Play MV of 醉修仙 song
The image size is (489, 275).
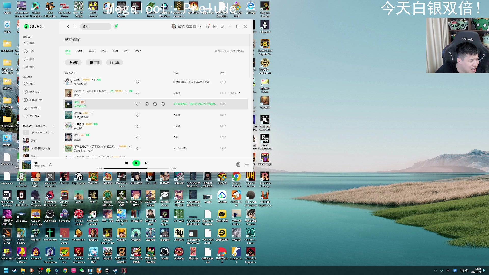click(x=93, y=80)
